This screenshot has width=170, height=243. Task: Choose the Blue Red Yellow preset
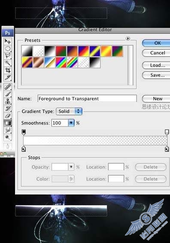click(x=84, y=51)
